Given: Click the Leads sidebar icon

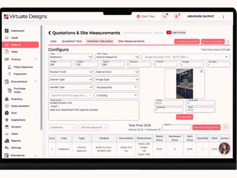Looking at the screenshot, I should tap(7, 37).
